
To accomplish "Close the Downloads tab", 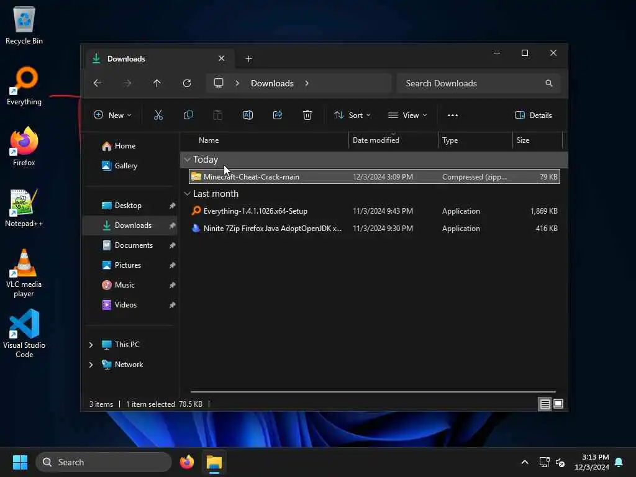I will (222, 58).
